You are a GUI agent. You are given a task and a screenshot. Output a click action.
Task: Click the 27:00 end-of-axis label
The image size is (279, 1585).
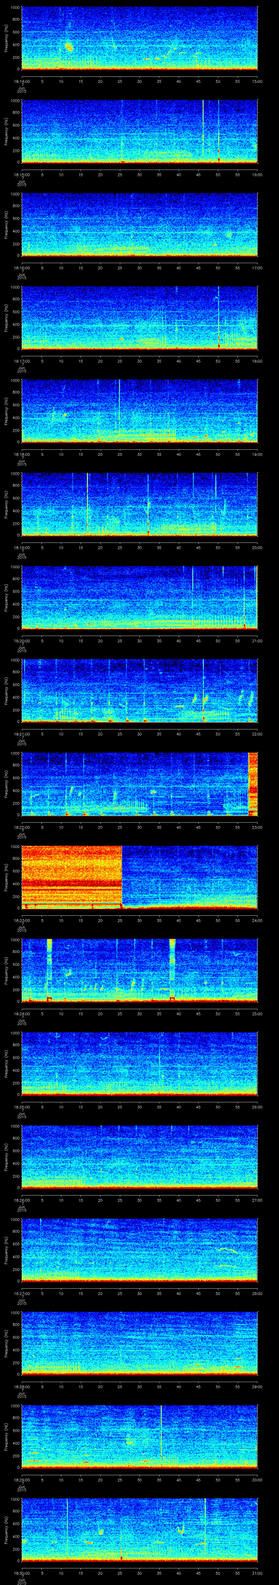tap(257, 1200)
